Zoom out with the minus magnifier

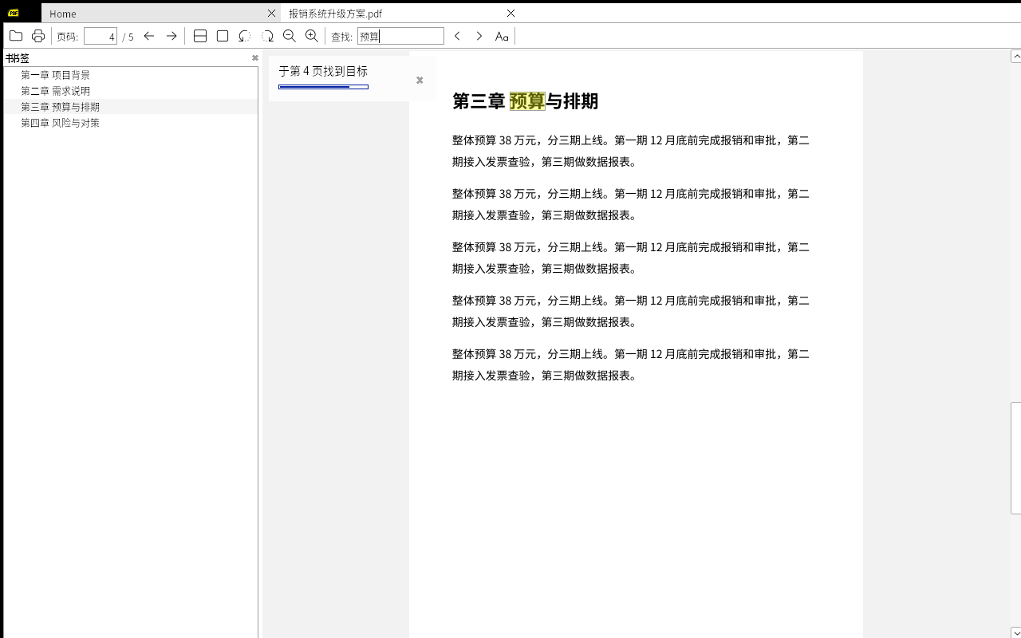[290, 36]
